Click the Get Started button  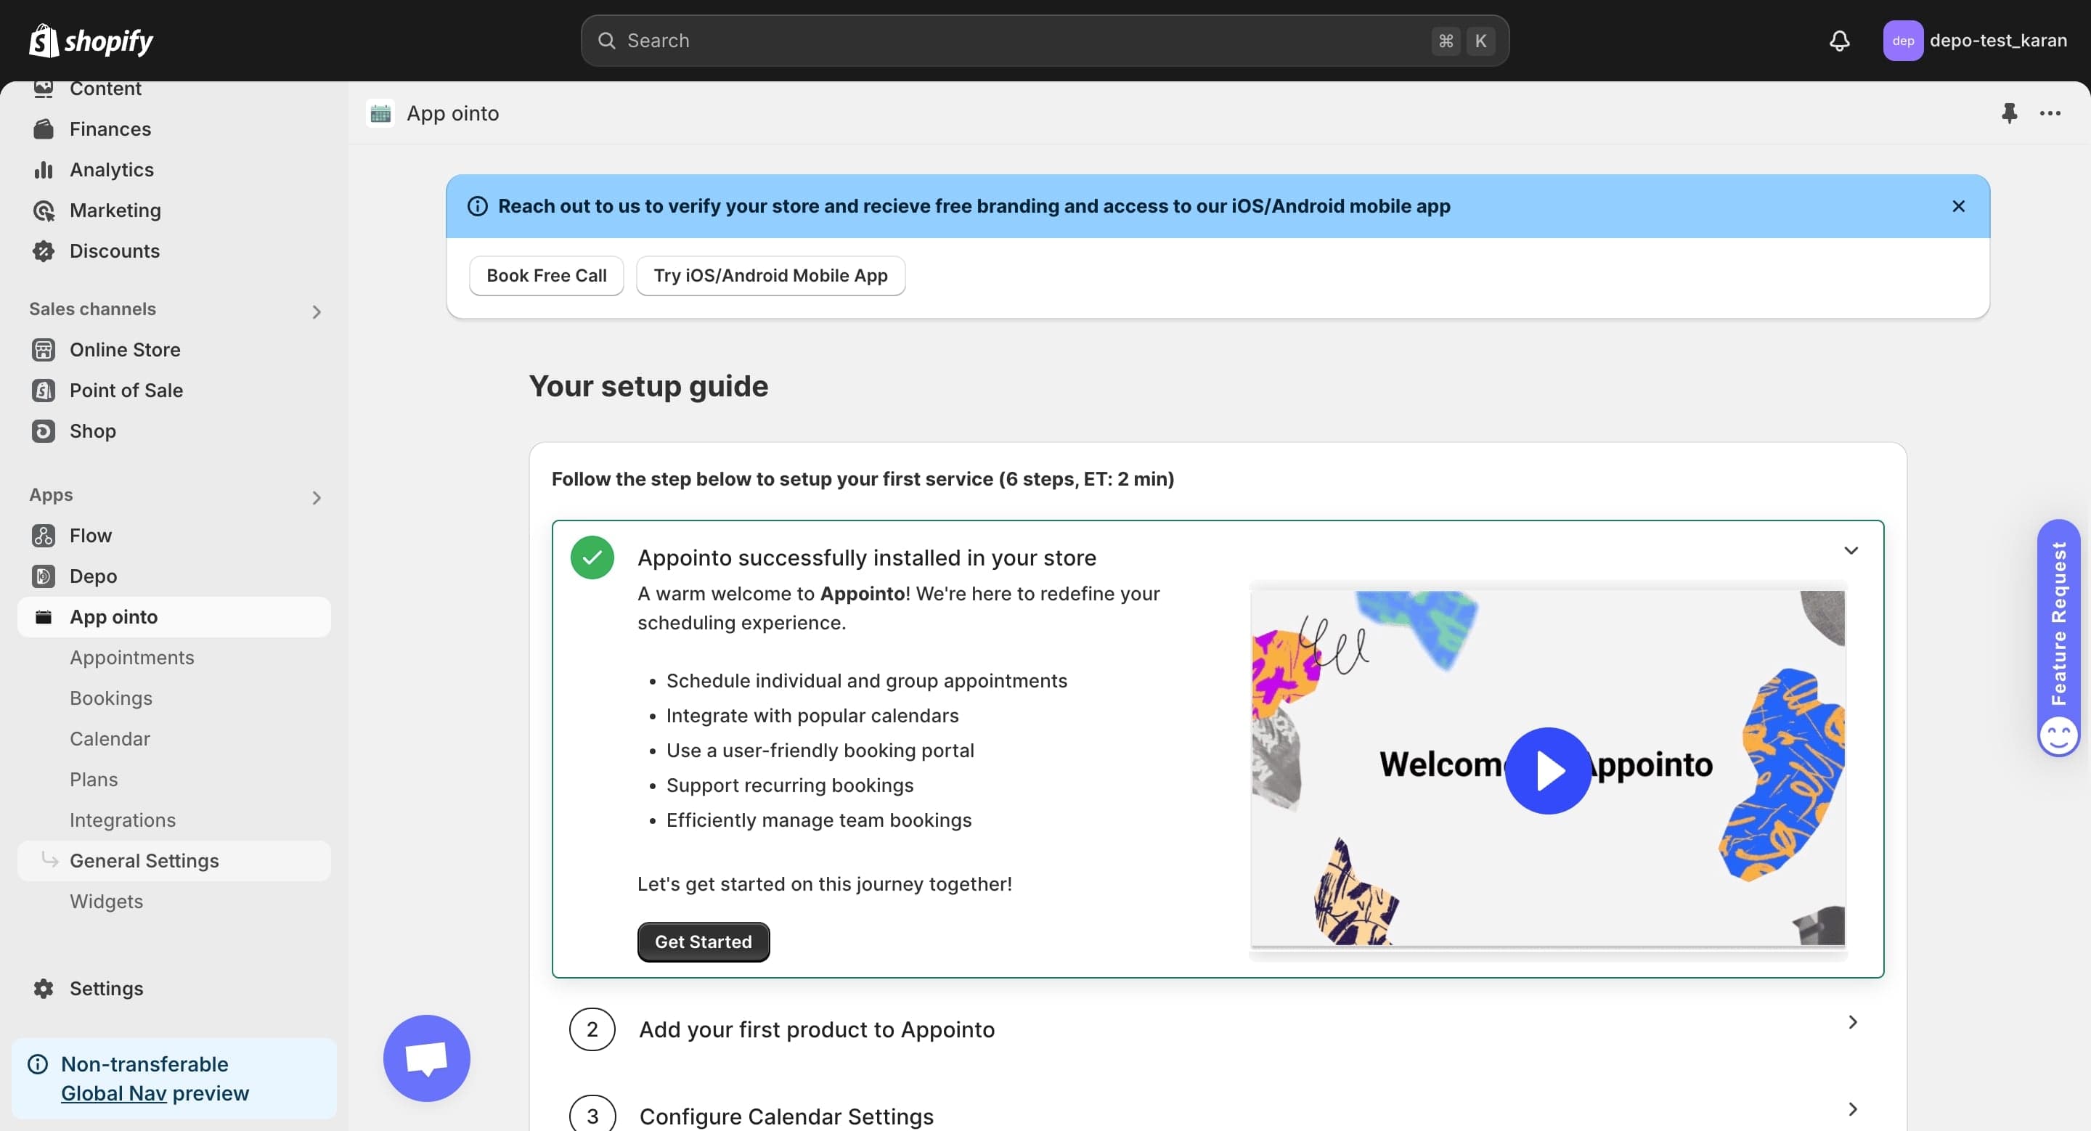703,942
